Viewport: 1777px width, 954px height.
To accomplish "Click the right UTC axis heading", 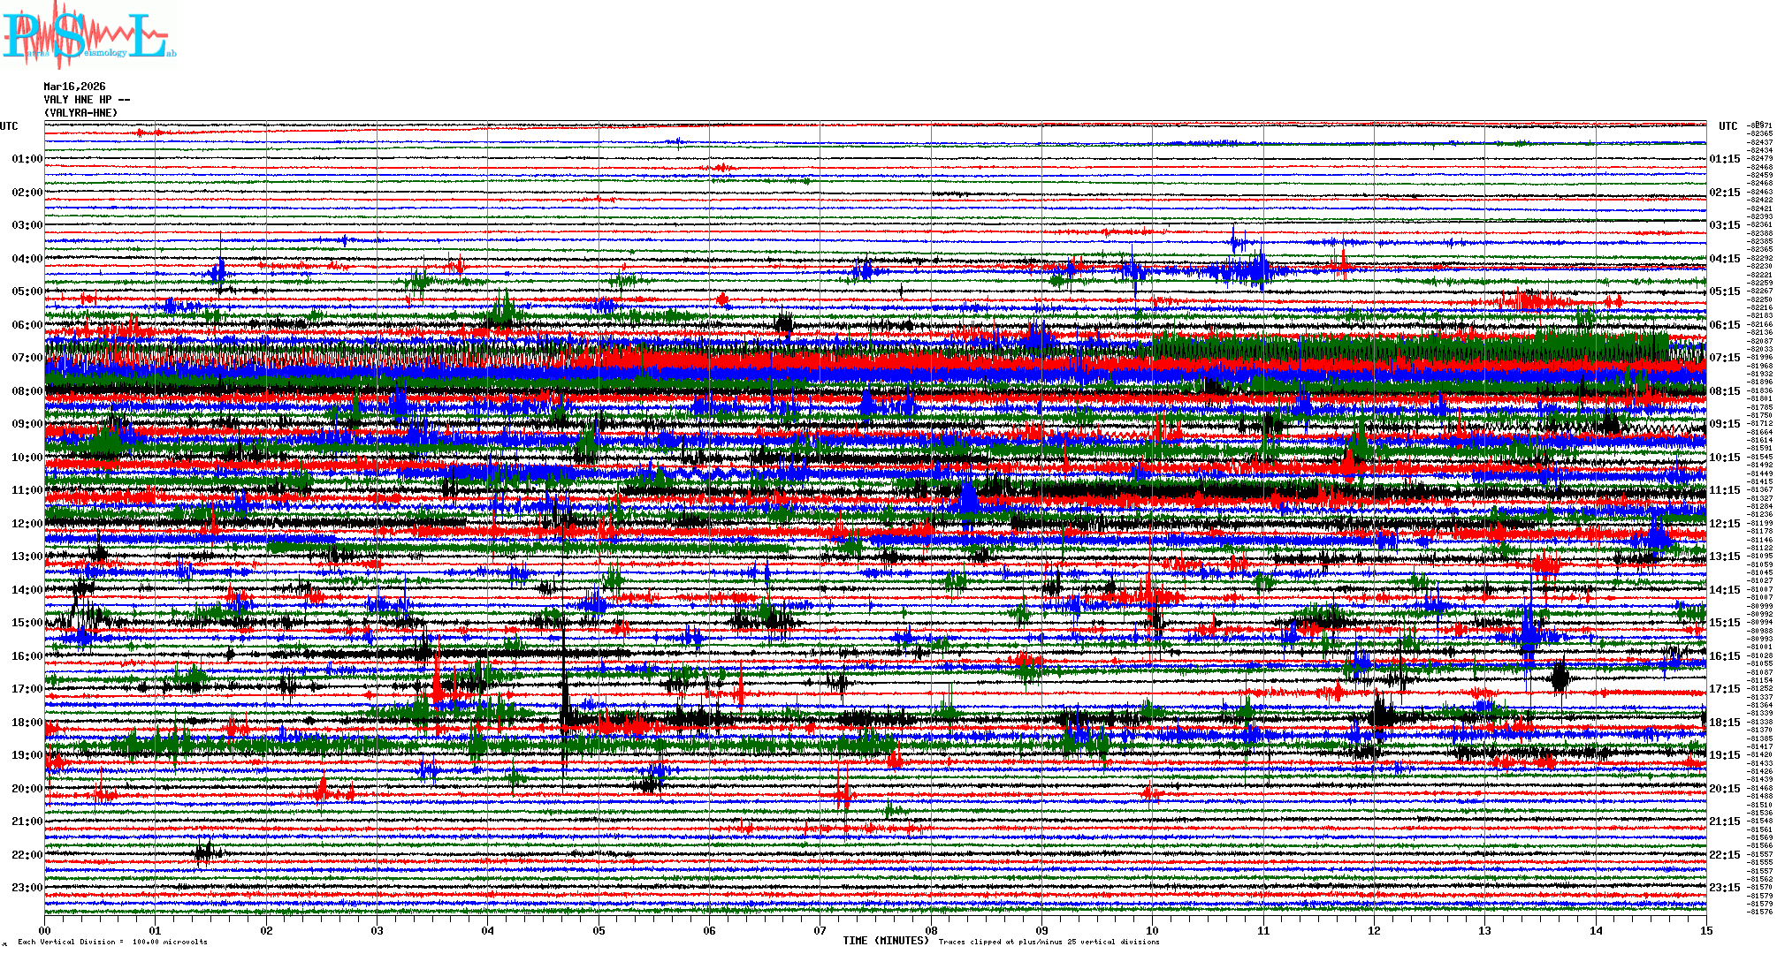I will point(1727,126).
